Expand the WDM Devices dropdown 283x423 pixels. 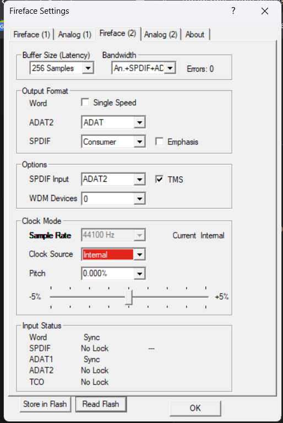click(113, 199)
